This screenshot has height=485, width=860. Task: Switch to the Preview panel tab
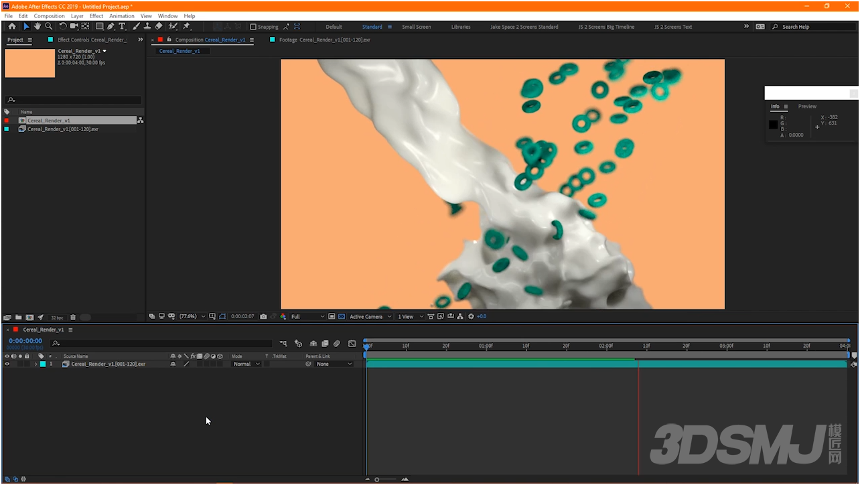pos(807,107)
